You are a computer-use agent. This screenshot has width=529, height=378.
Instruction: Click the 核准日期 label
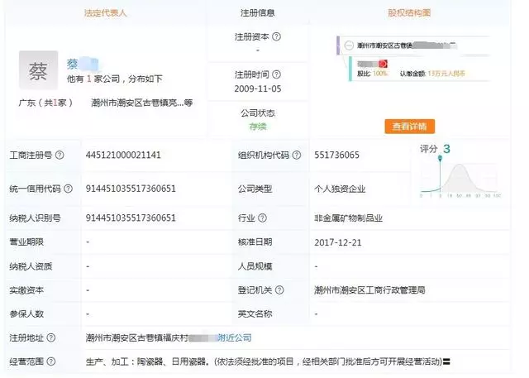click(x=255, y=242)
